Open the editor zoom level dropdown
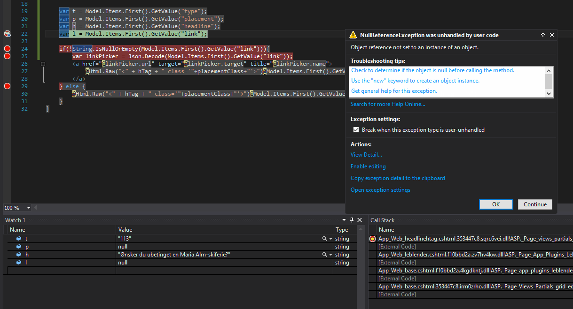 (x=29, y=208)
